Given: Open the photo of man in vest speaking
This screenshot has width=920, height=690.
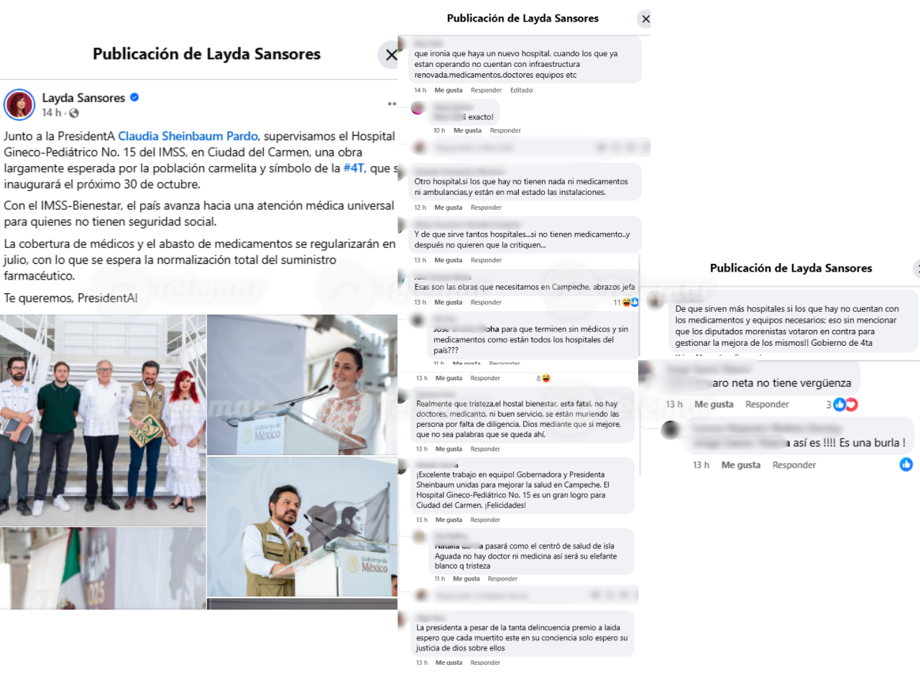Looking at the screenshot, I should pyautogui.click(x=302, y=527).
